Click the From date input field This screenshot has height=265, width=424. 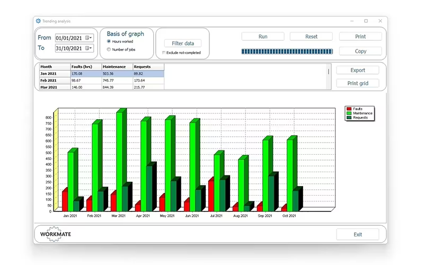[70, 38]
